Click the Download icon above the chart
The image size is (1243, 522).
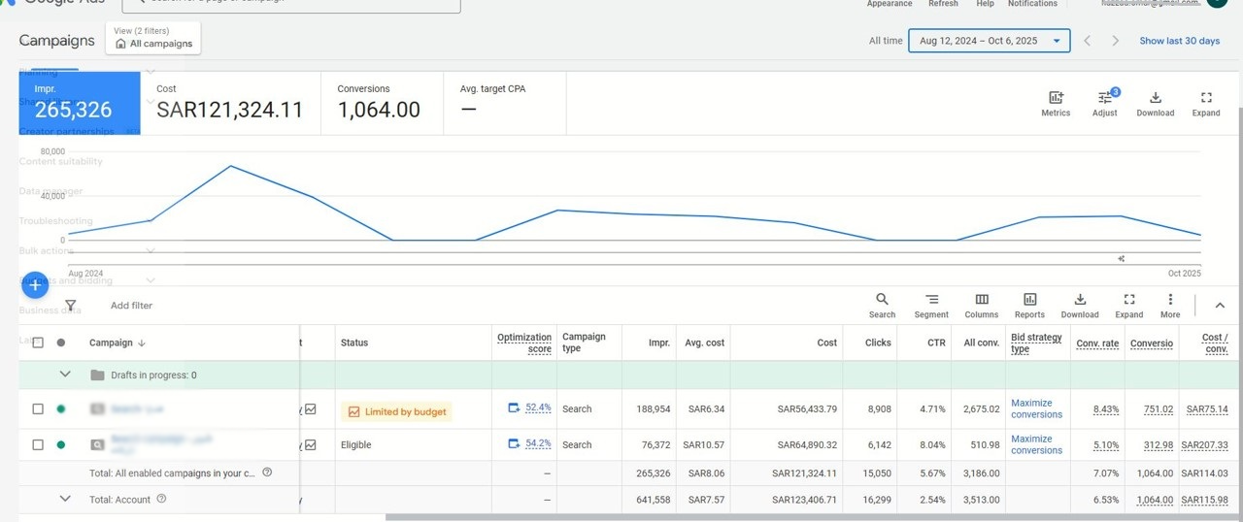click(x=1155, y=98)
